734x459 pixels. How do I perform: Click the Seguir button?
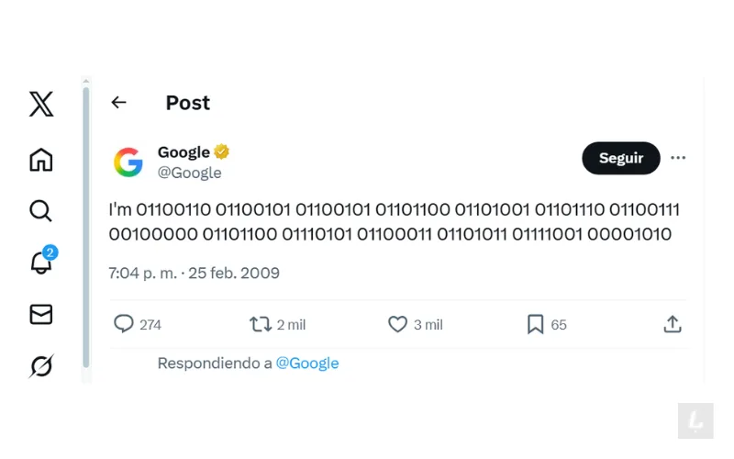click(x=621, y=158)
